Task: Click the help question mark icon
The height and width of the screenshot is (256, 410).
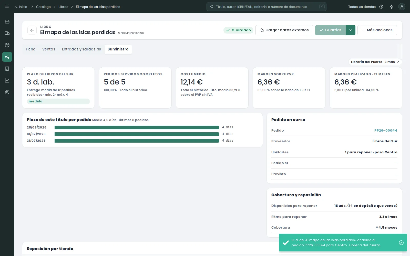Action: coord(381,7)
